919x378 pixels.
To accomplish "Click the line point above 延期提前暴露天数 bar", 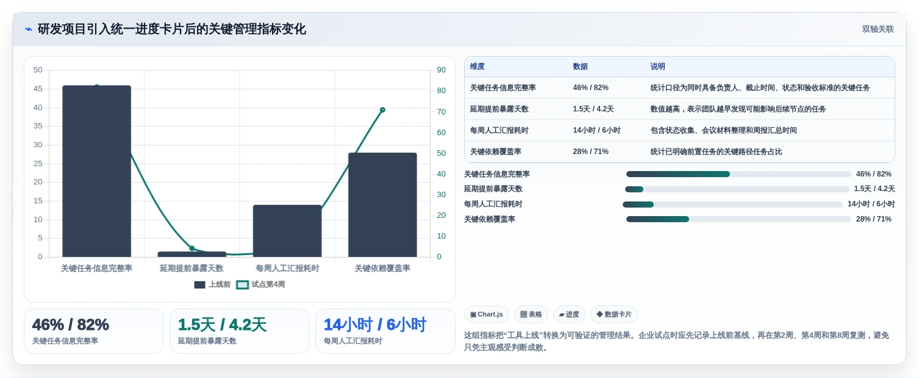I will 191,248.
